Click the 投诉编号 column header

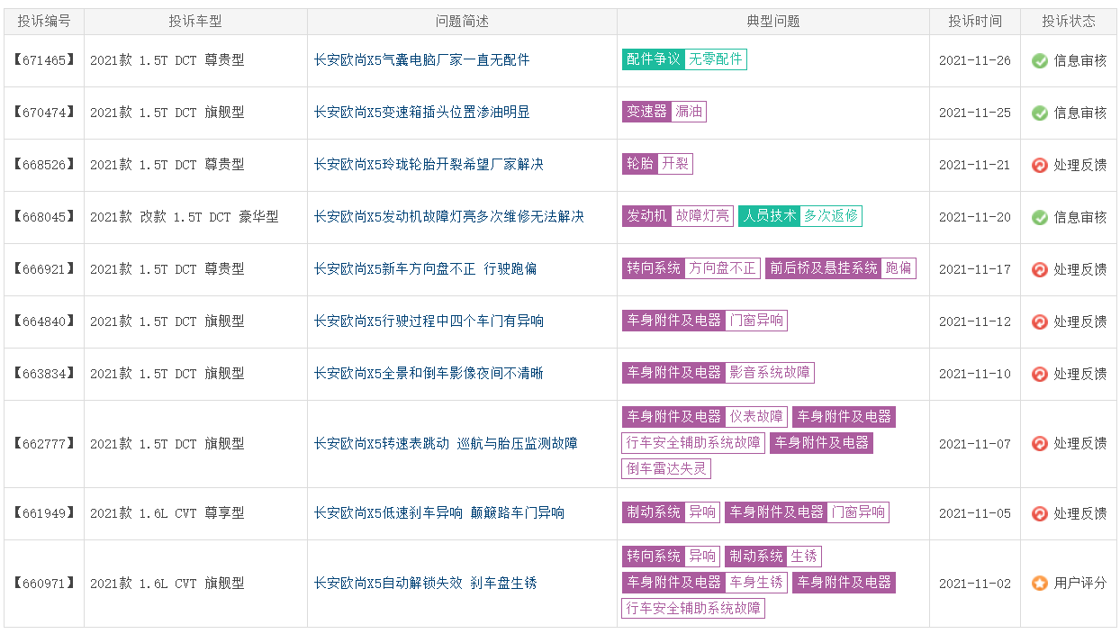44,22
